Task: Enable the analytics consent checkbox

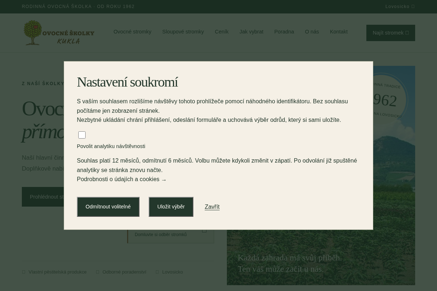Action: pyautogui.click(x=82, y=135)
